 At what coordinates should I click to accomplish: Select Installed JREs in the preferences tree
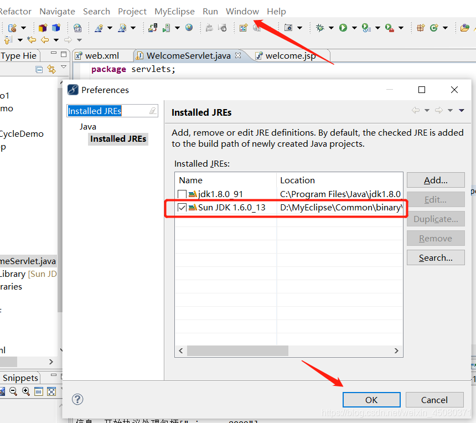pyautogui.click(x=118, y=139)
